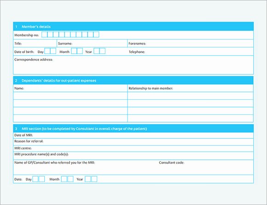Click the Surname field
The image size is (267, 205).
(x=92, y=43)
